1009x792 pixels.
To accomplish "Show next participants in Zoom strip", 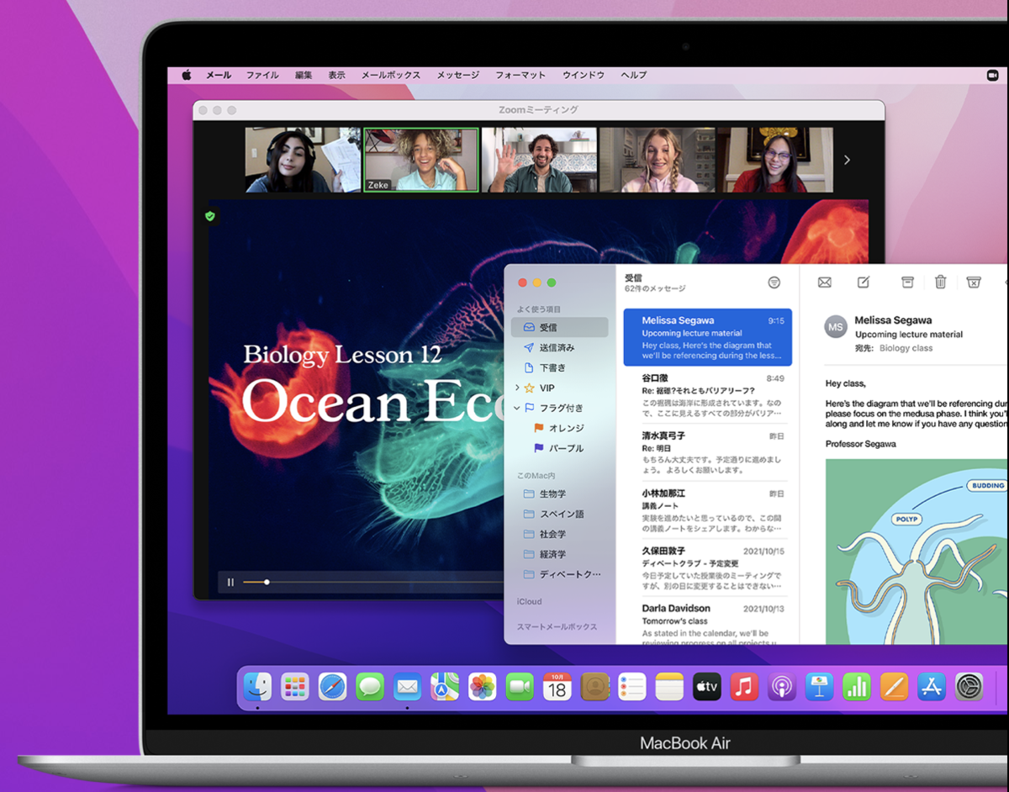I will point(847,160).
